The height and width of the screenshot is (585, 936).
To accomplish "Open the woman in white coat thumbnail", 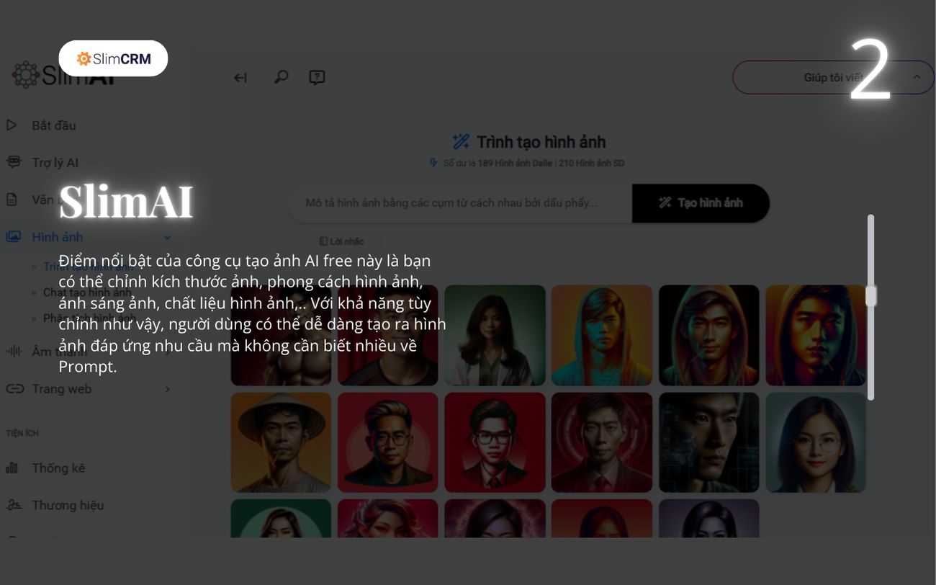I will [x=495, y=335].
